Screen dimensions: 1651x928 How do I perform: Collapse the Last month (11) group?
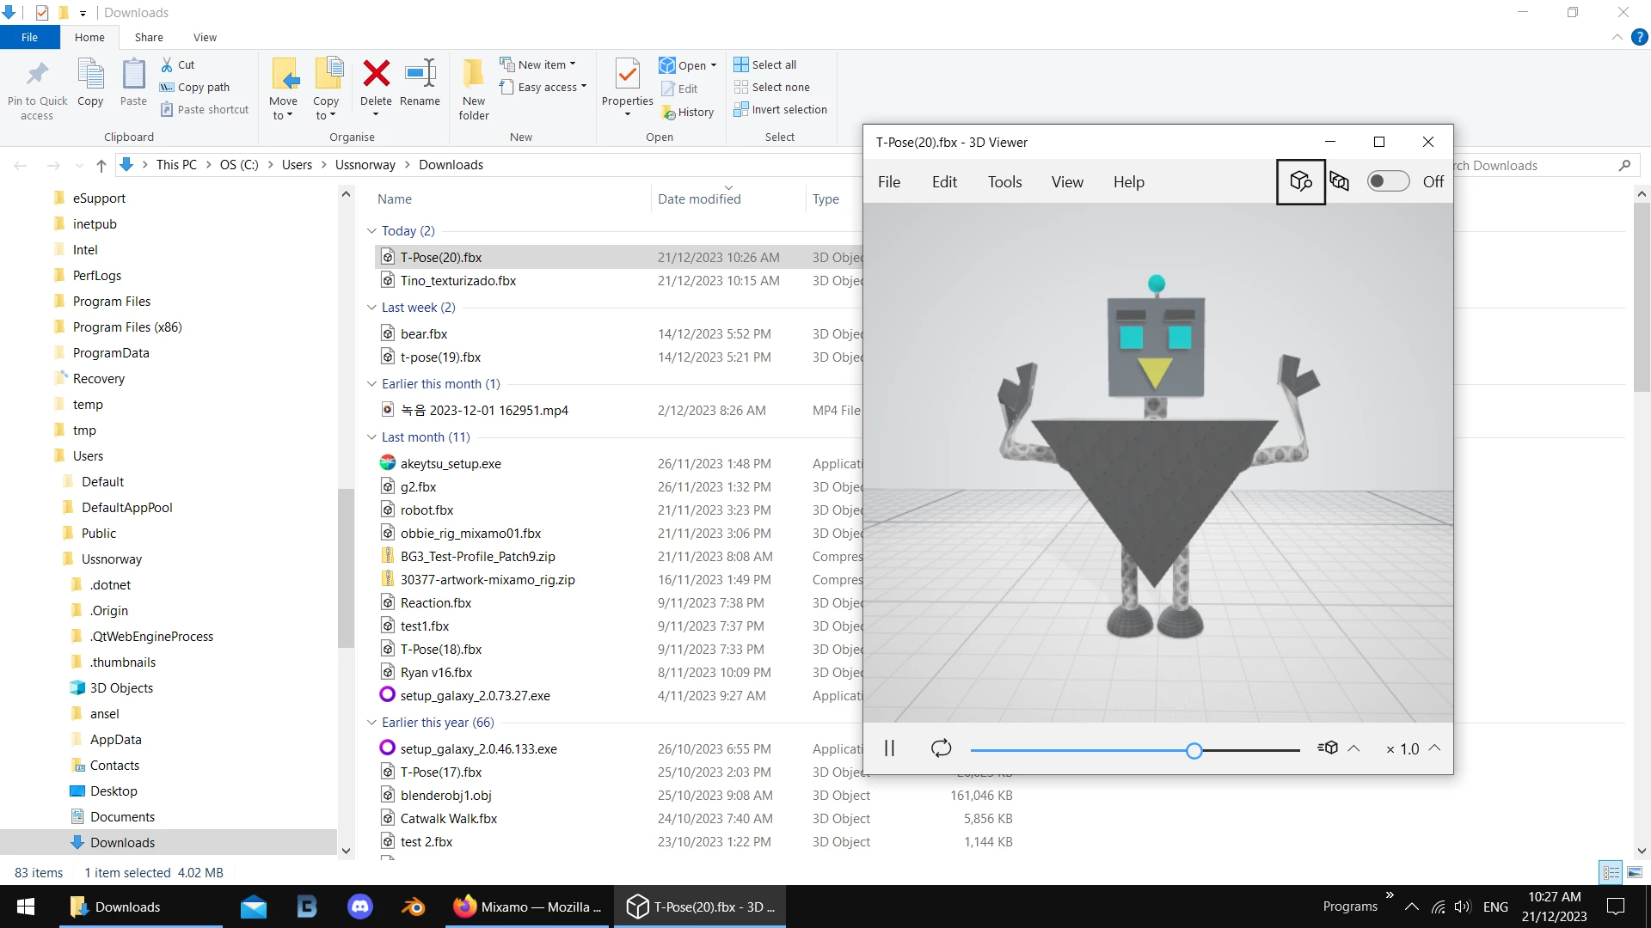(x=371, y=437)
